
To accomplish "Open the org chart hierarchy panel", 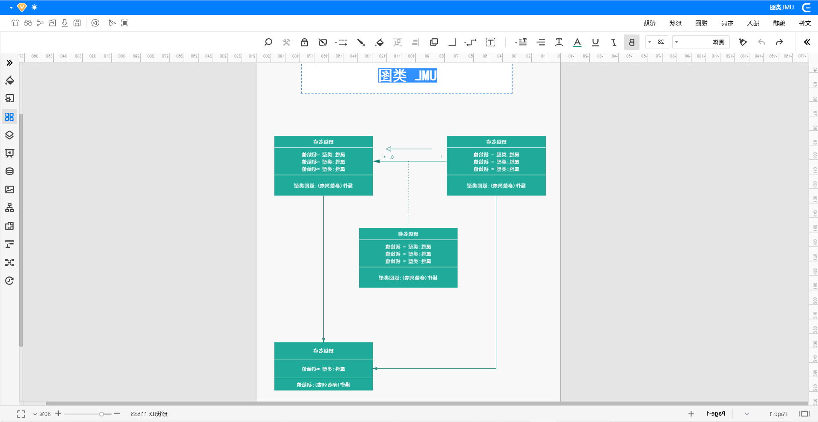I will tap(9, 208).
